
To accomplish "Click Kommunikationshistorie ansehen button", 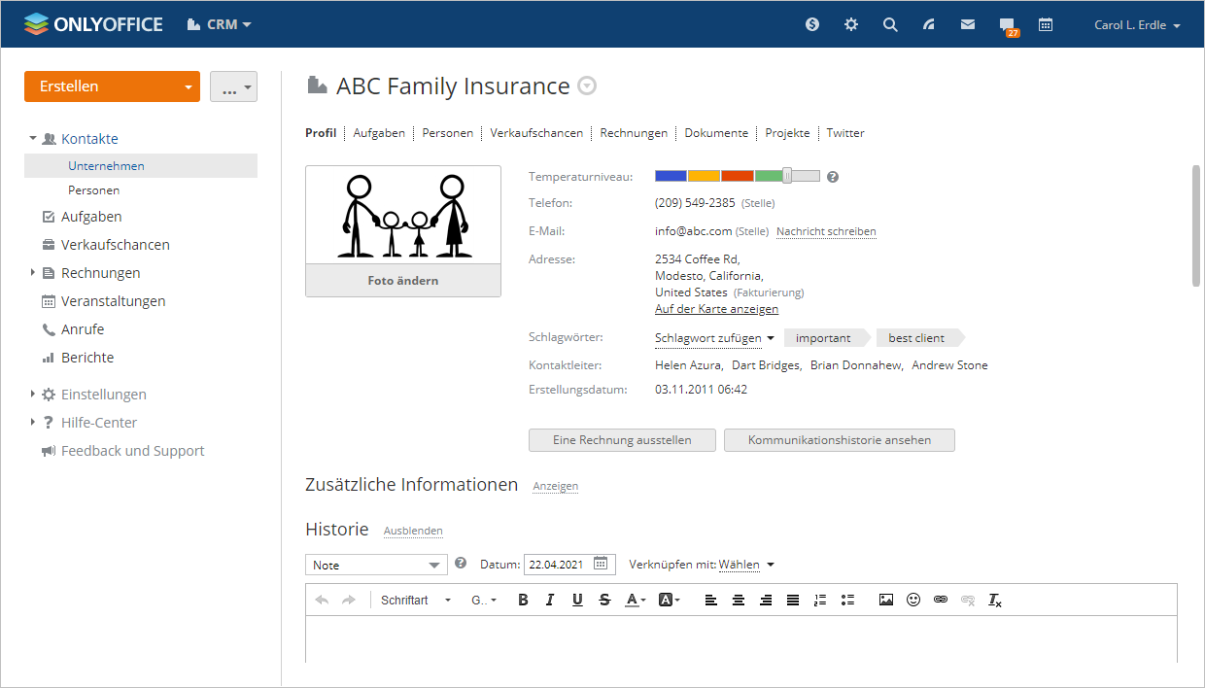I will (840, 440).
